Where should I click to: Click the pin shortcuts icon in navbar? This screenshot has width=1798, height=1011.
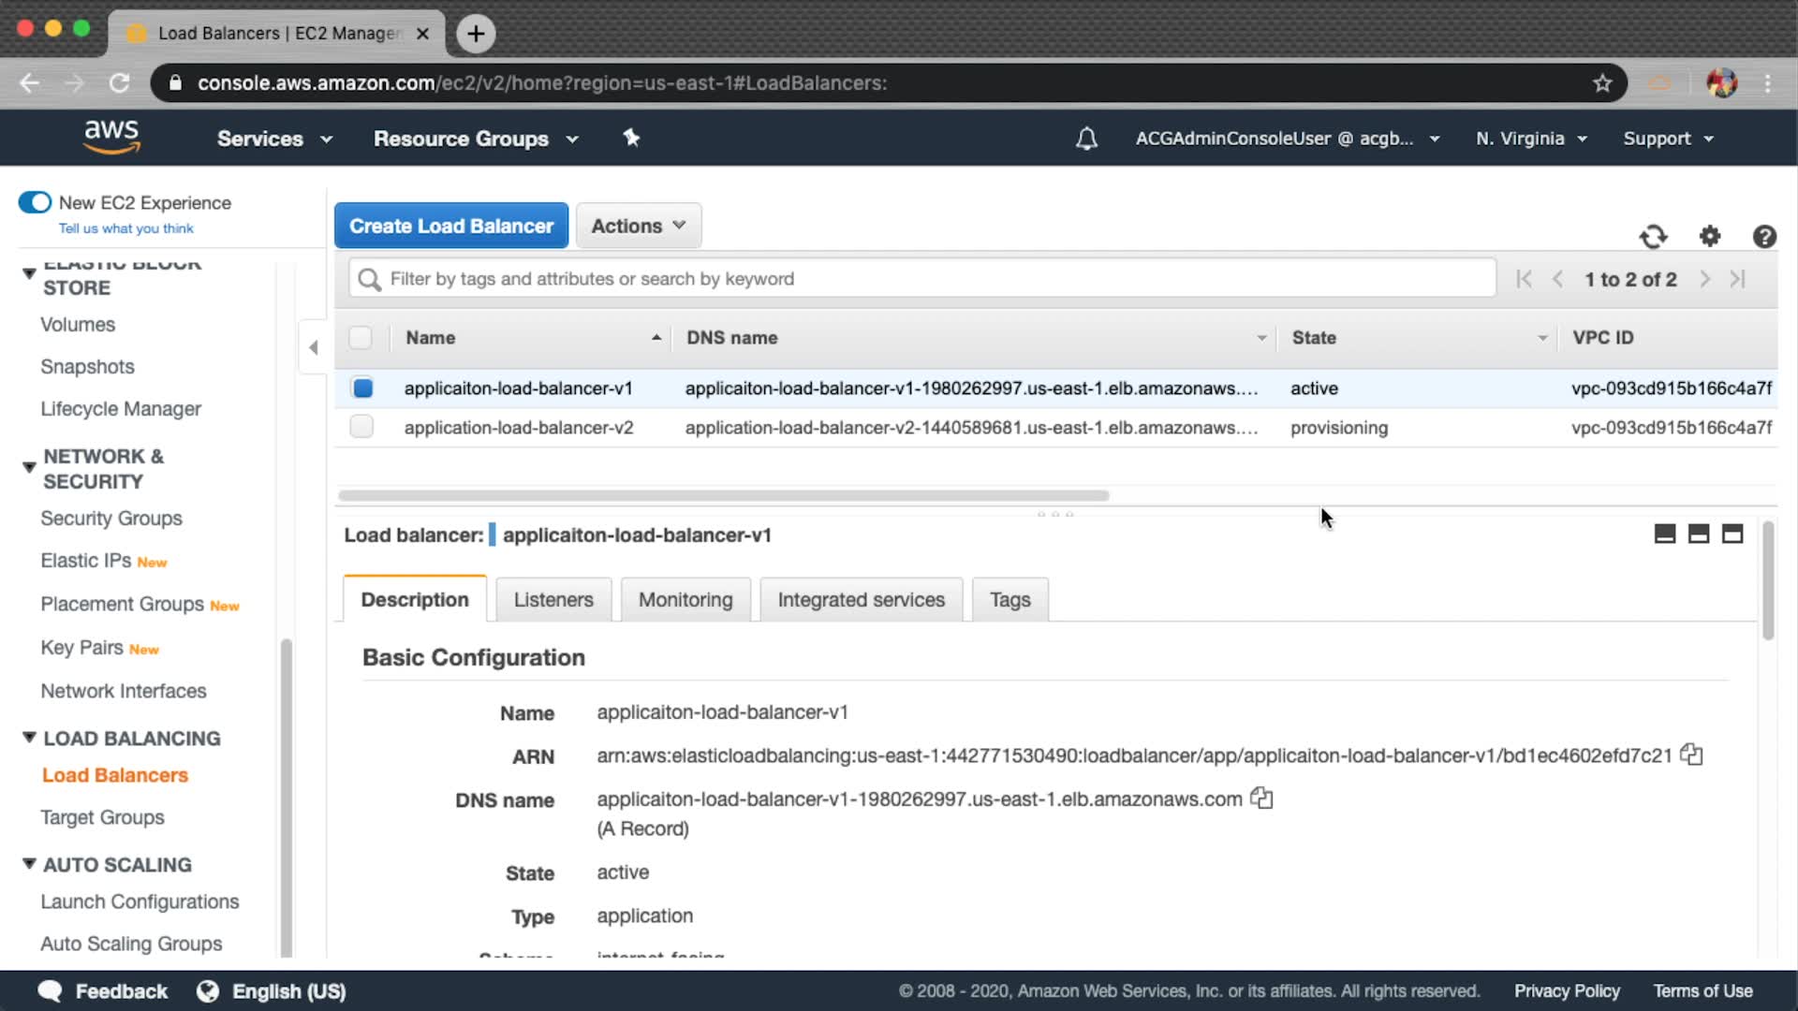pyautogui.click(x=631, y=139)
